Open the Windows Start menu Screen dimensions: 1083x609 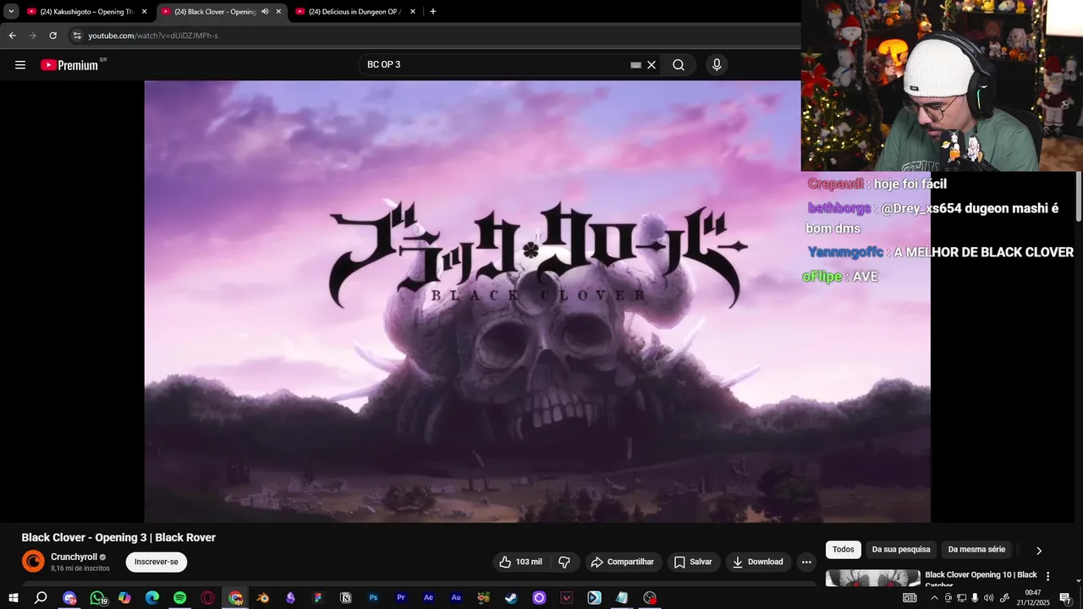click(14, 598)
